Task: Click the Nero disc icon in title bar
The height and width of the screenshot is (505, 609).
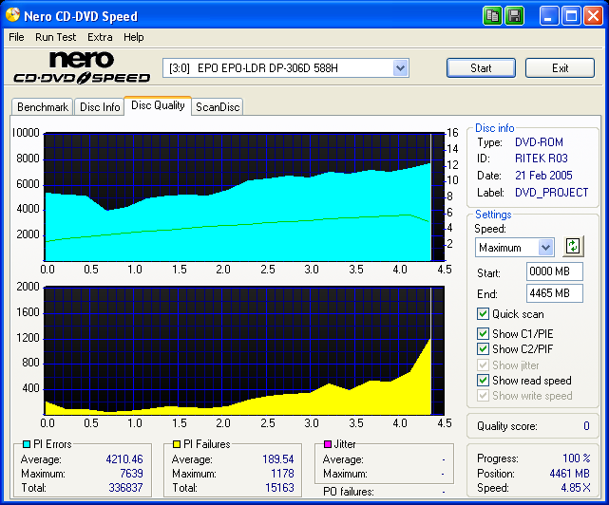Action: [12, 16]
